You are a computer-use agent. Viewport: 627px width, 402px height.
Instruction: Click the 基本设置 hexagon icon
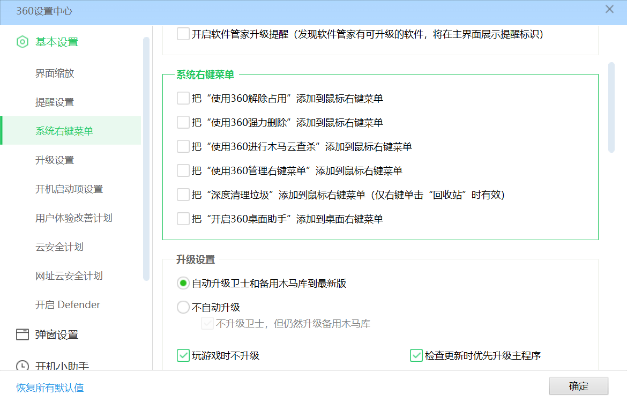23,42
